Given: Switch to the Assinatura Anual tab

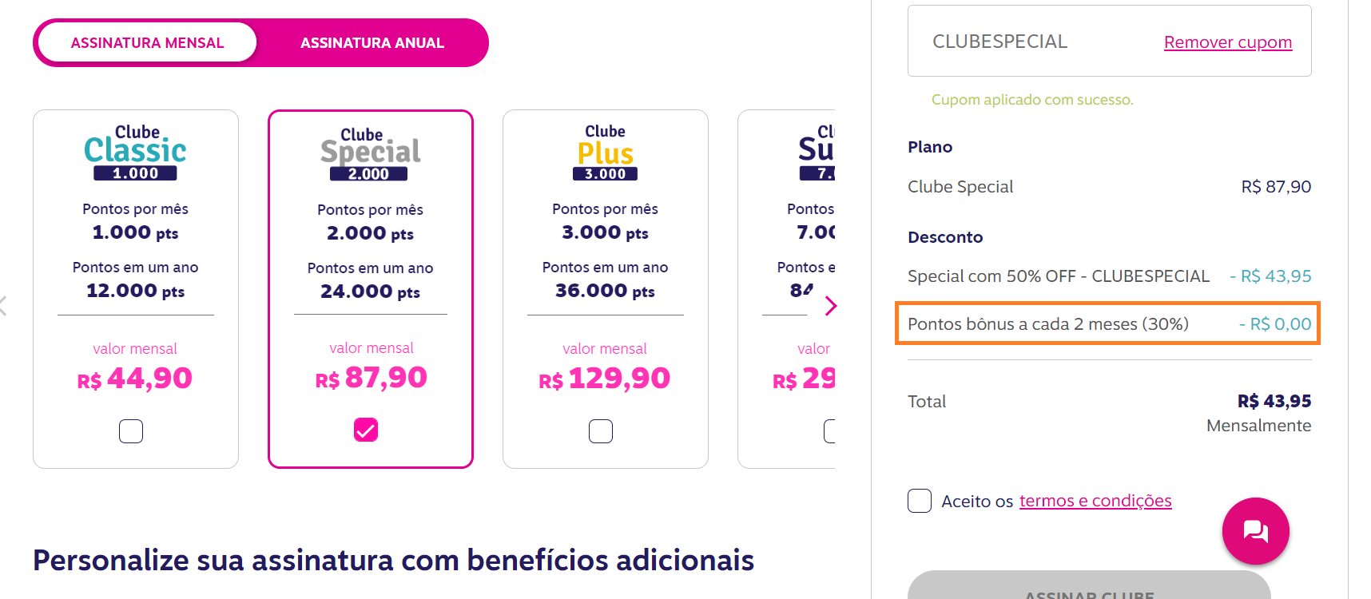Looking at the screenshot, I should [x=372, y=43].
